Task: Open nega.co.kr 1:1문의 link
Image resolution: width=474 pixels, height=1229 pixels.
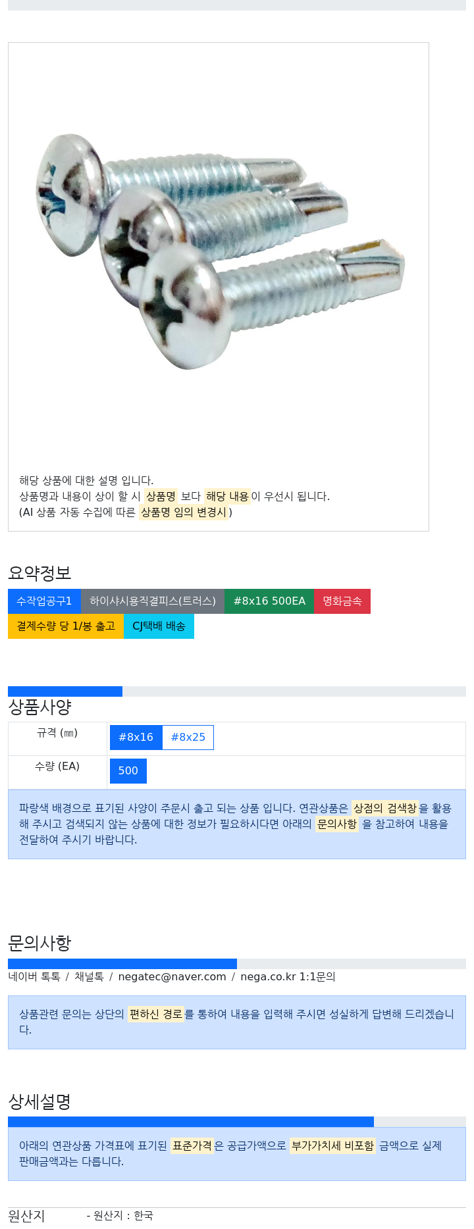Action: click(x=288, y=977)
